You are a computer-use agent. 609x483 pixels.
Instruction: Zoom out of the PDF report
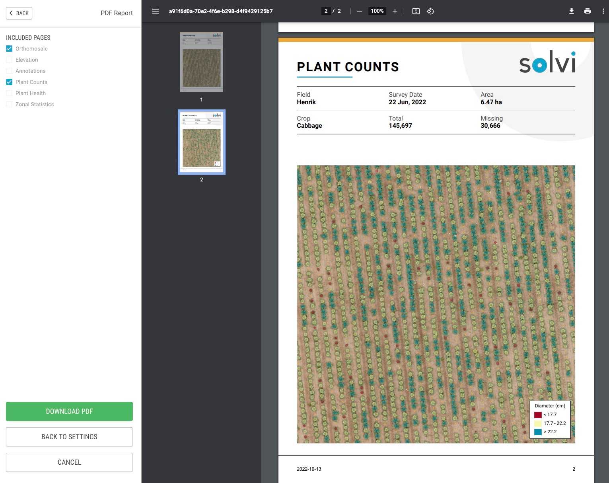click(359, 11)
